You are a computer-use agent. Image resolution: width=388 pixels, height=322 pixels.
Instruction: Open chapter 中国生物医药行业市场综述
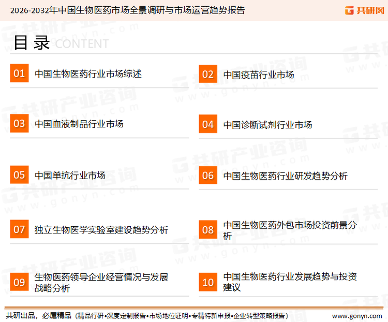click(x=88, y=74)
